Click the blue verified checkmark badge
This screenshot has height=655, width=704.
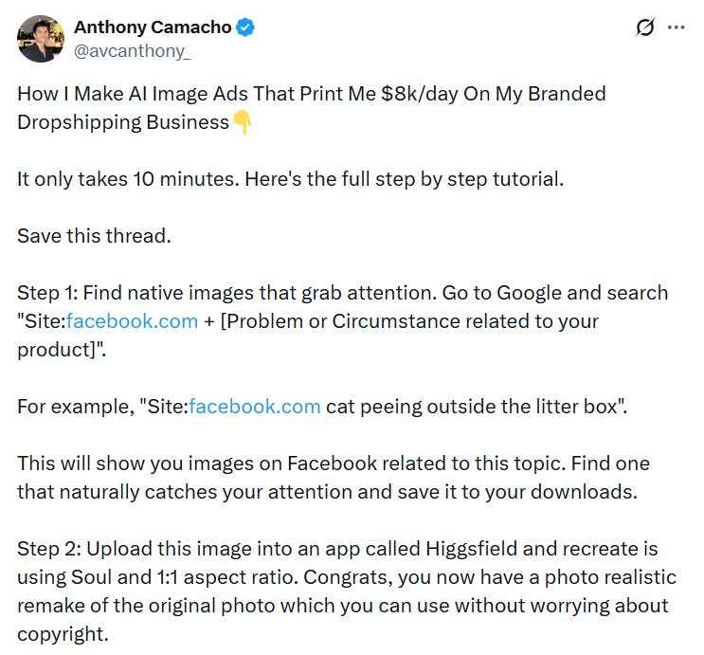(245, 27)
